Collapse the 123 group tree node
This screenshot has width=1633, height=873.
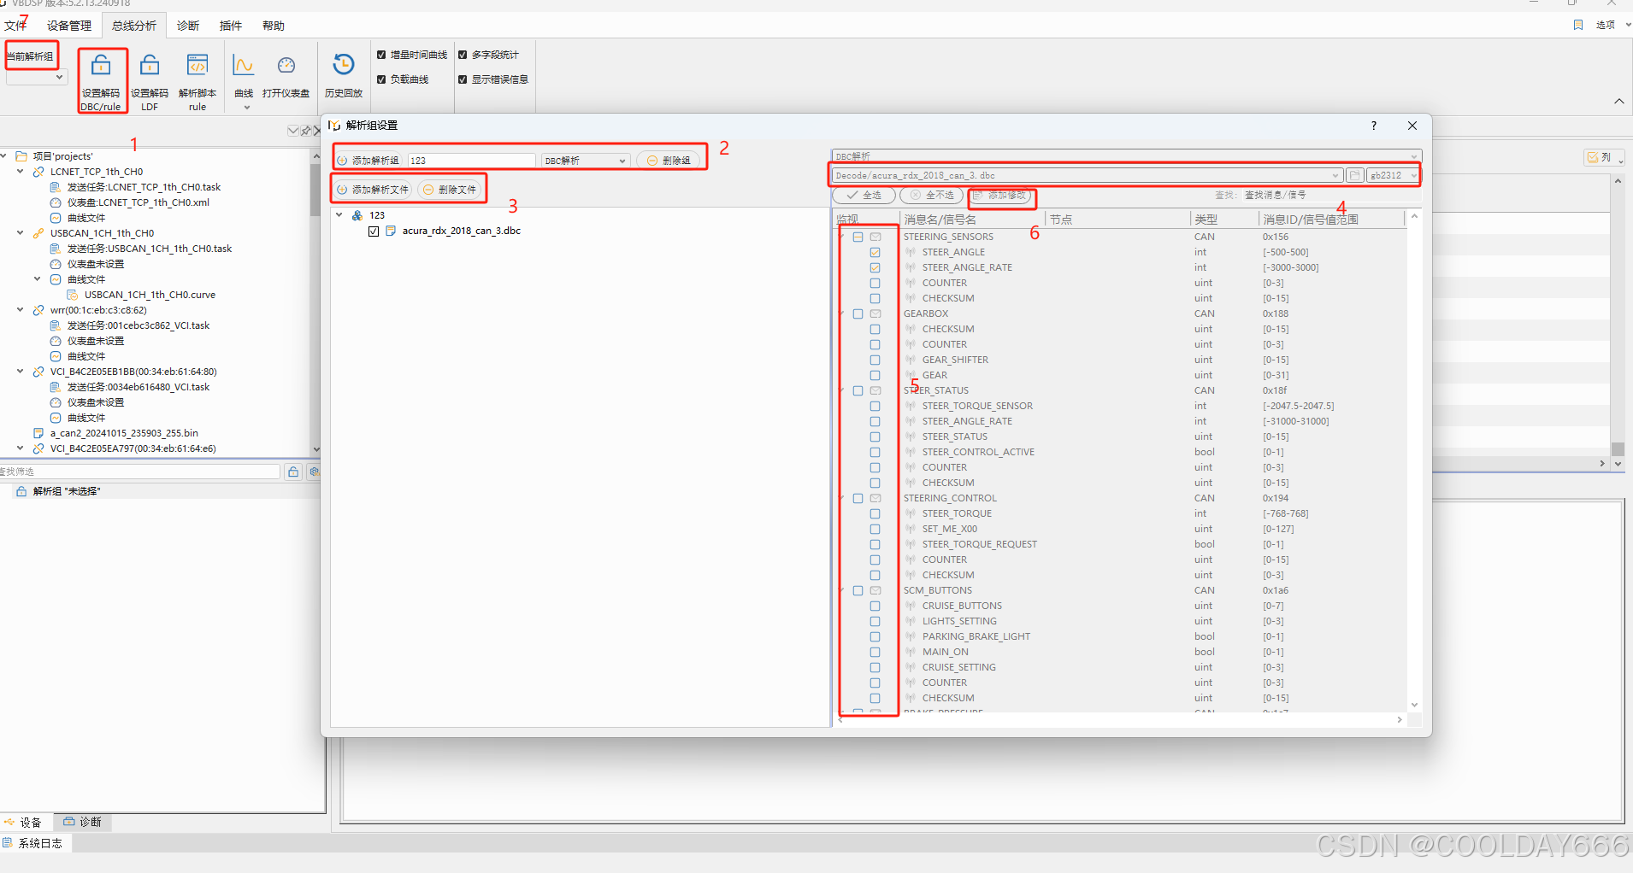(x=339, y=215)
